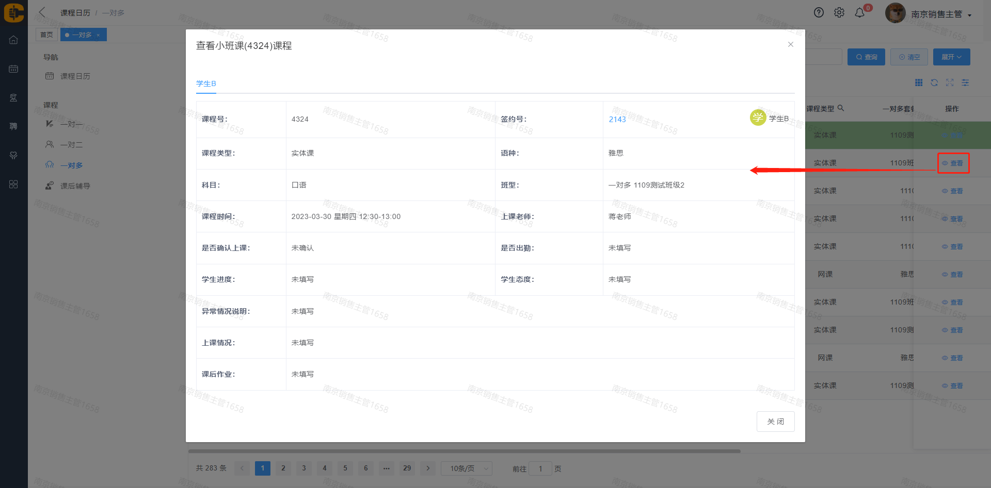Click the back arrow in header

pos(42,12)
